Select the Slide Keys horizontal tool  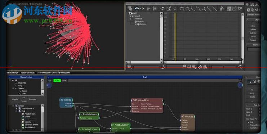tap(142, 9)
